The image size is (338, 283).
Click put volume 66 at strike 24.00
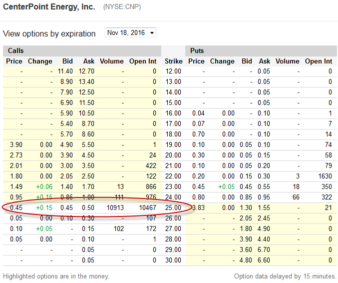click(296, 197)
